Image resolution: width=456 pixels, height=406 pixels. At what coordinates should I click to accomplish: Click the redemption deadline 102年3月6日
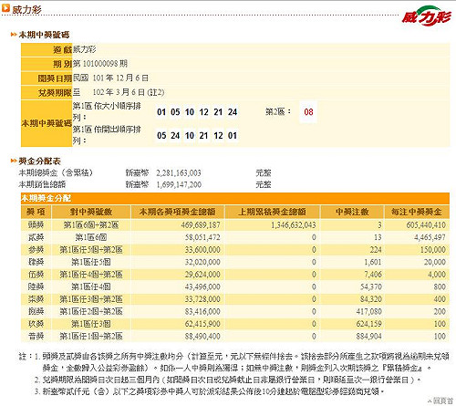(129, 92)
